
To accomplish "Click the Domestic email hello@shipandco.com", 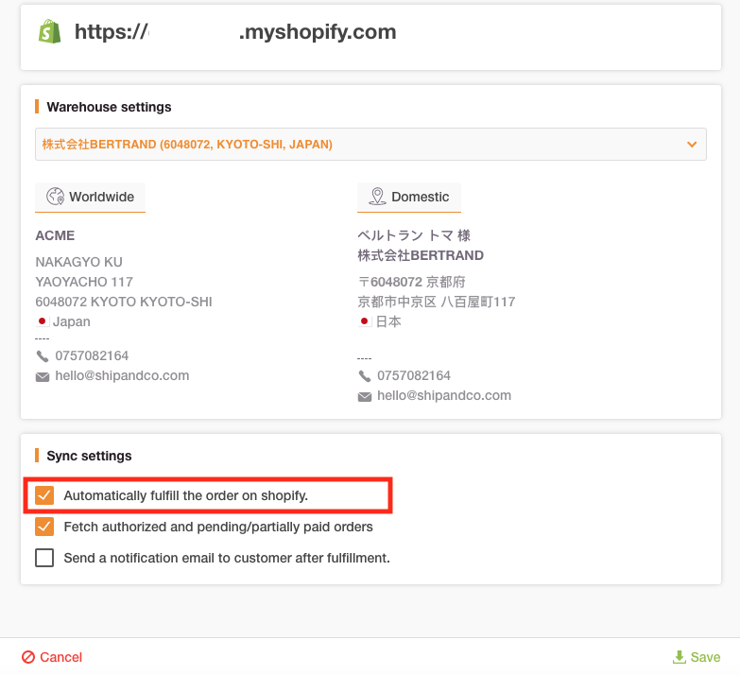I will (x=444, y=395).
